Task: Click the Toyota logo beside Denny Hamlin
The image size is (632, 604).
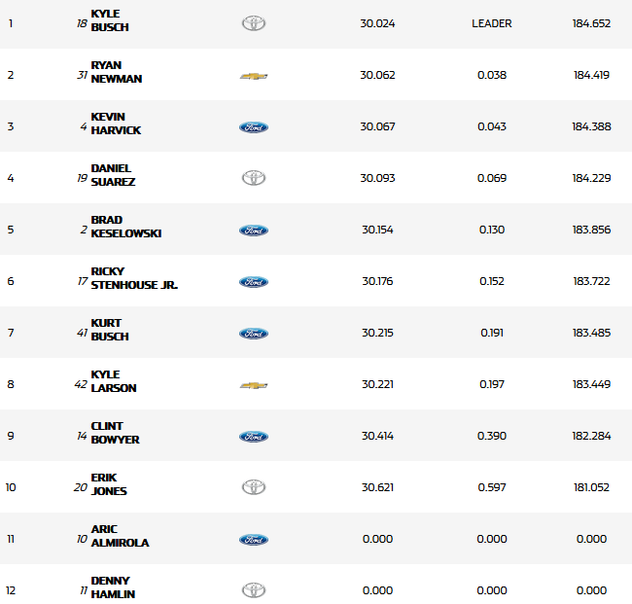Action: pos(253,589)
